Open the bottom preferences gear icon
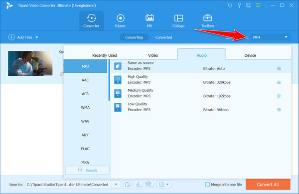Image resolution: width=299 pixels, height=194 pixels. tap(161, 185)
